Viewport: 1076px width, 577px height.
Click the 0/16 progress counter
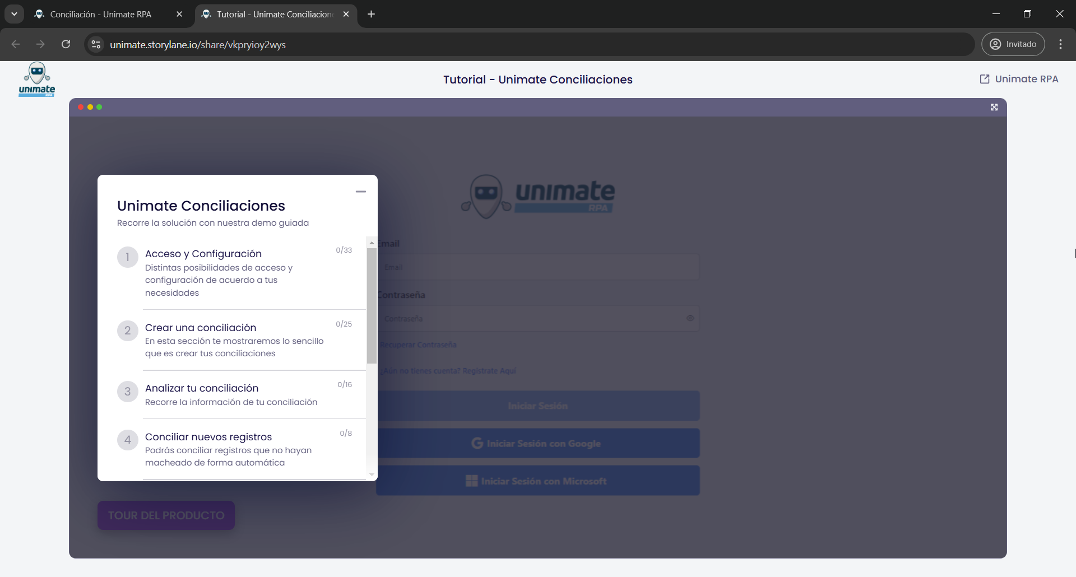pos(345,384)
